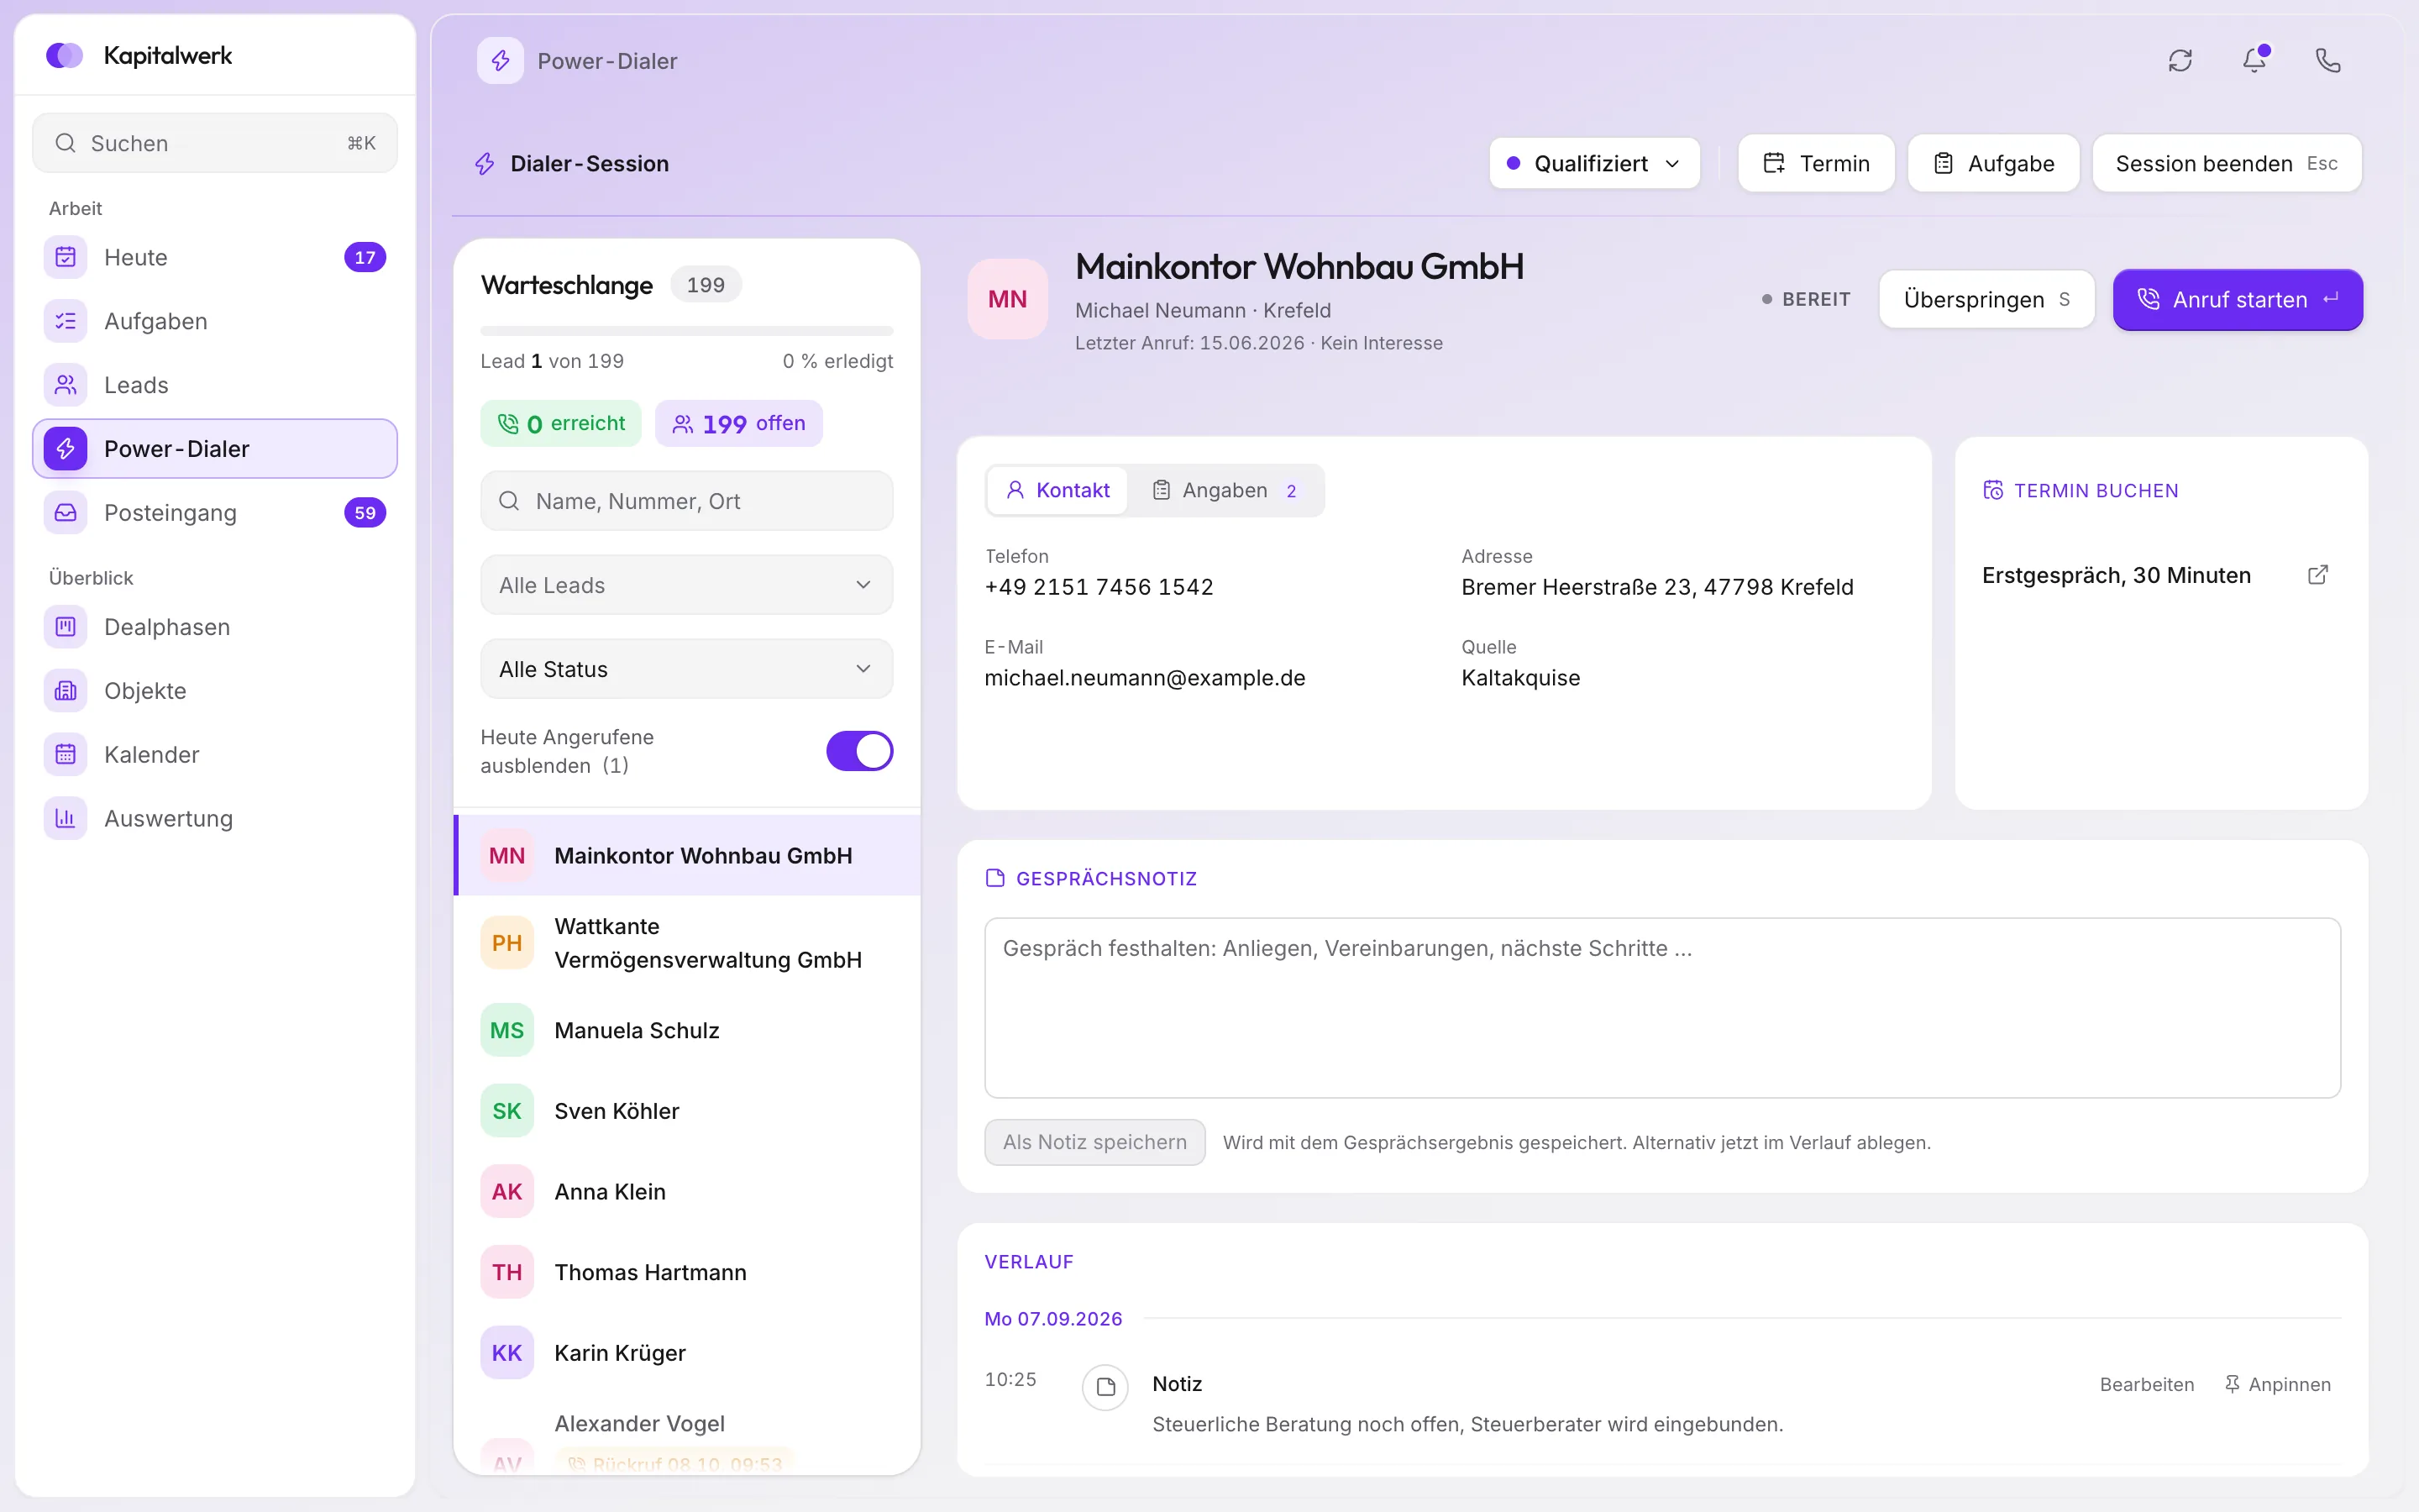Add a task with Aufgabe button
The height and width of the screenshot is (1512, 2419).
(x=1993, y=163)
